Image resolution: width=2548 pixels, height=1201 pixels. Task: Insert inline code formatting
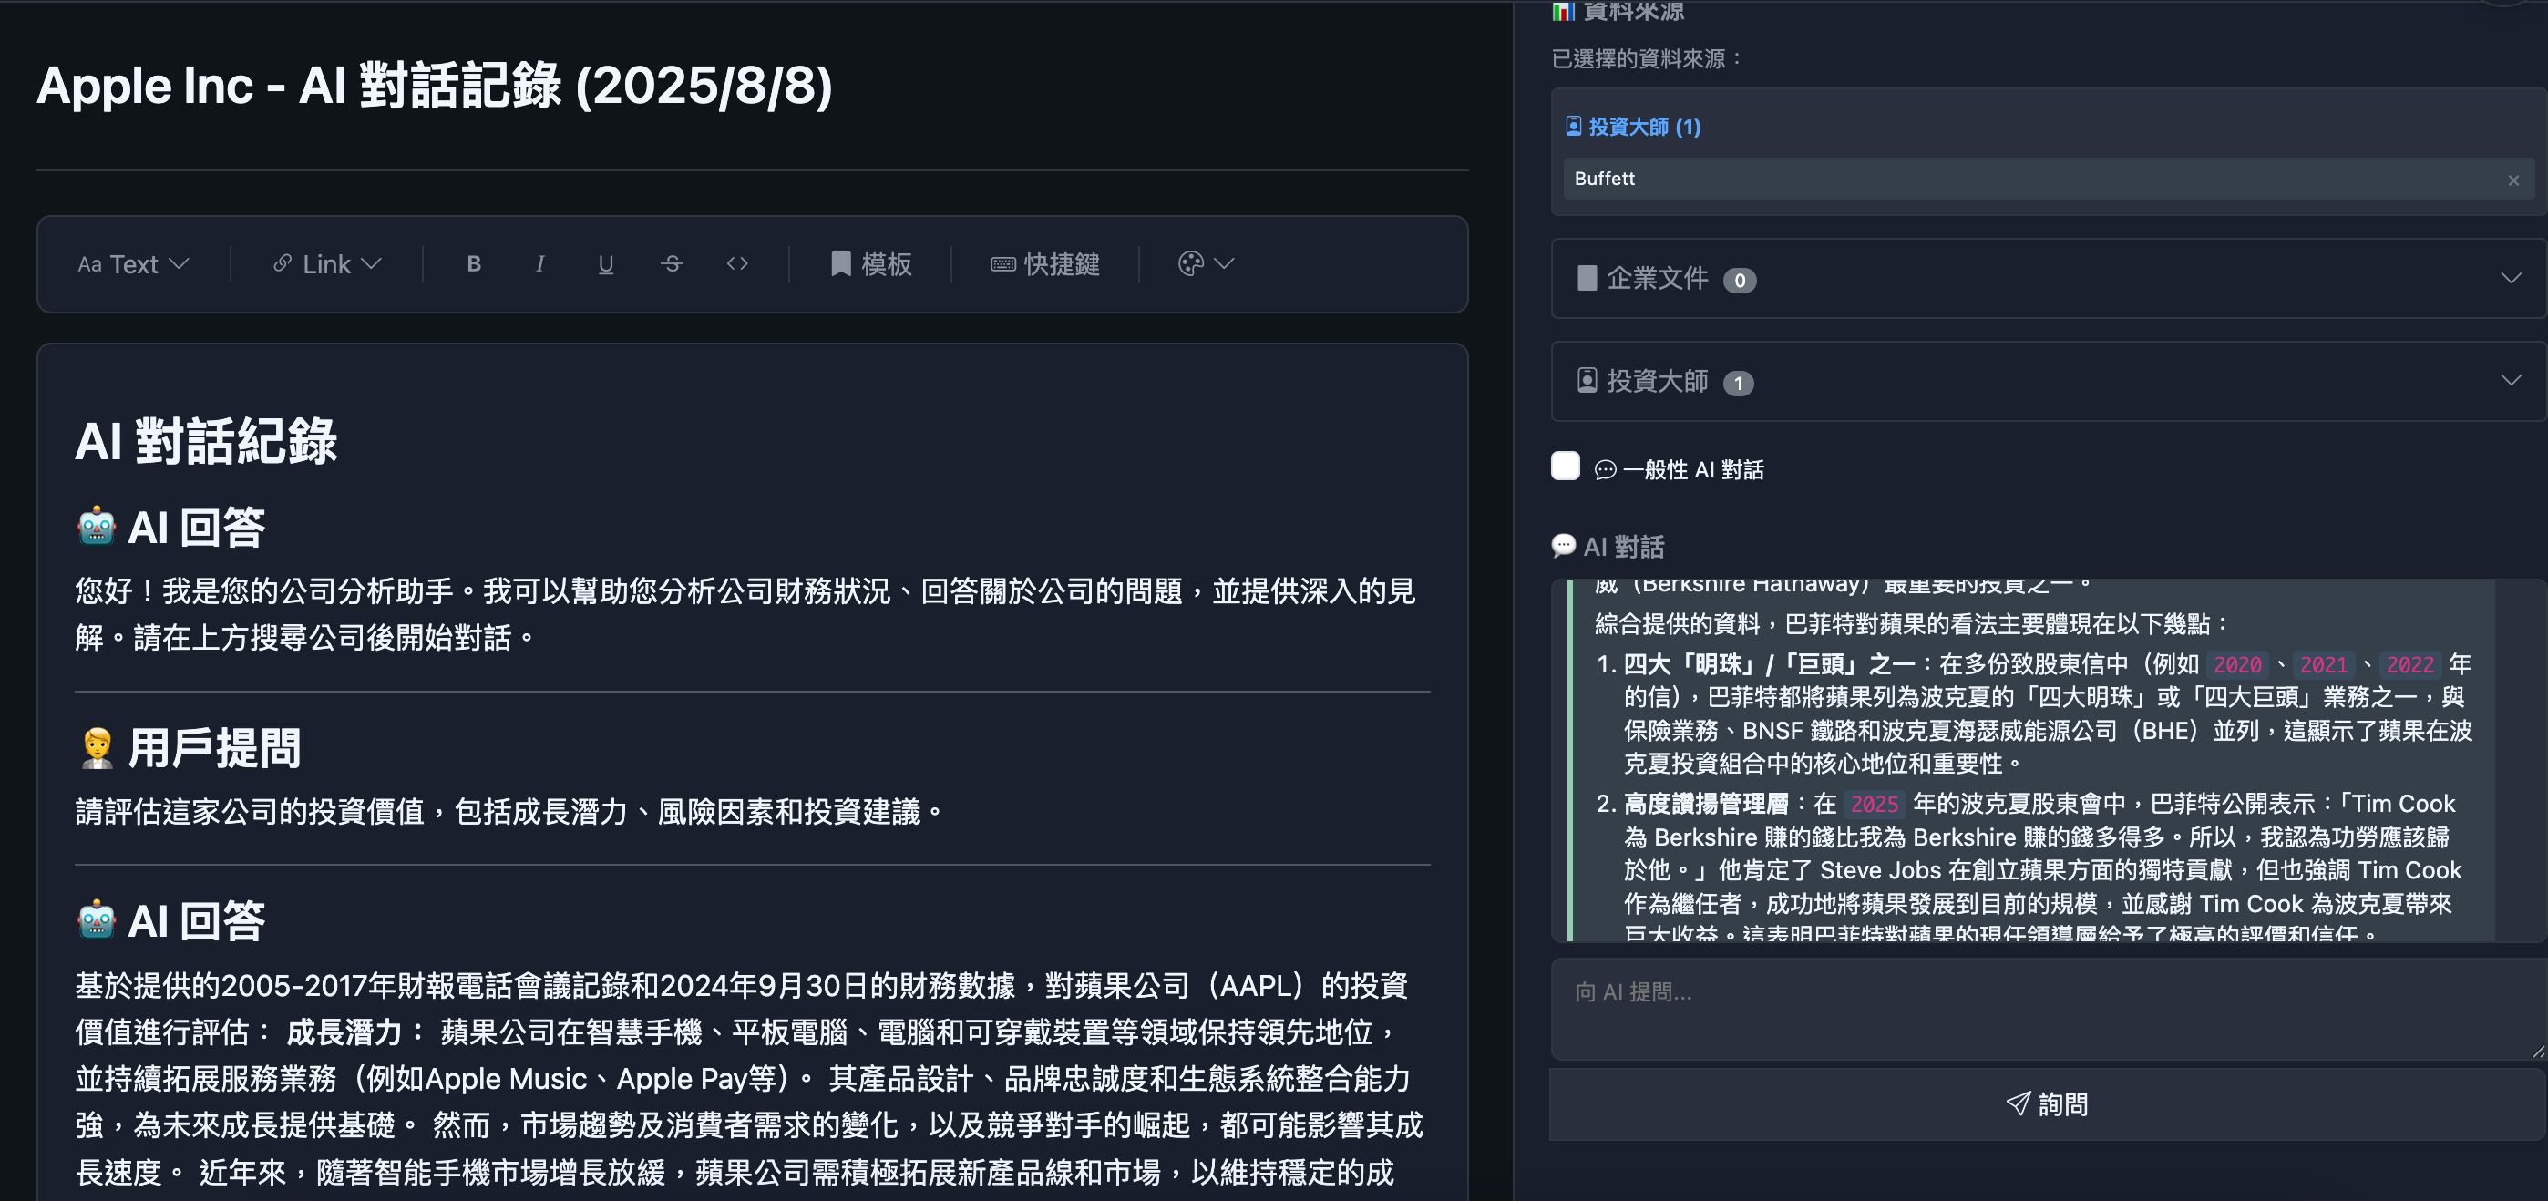click(x=737, y=264)
